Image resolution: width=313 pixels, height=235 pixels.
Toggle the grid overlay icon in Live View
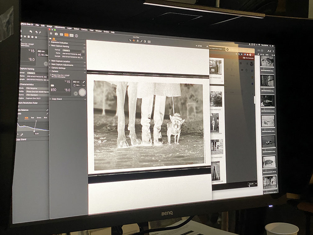pyautogui.click(x=149, y=42)
